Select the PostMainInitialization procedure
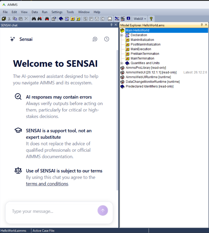The image size is (209, 233). click(x=145, y=44)
